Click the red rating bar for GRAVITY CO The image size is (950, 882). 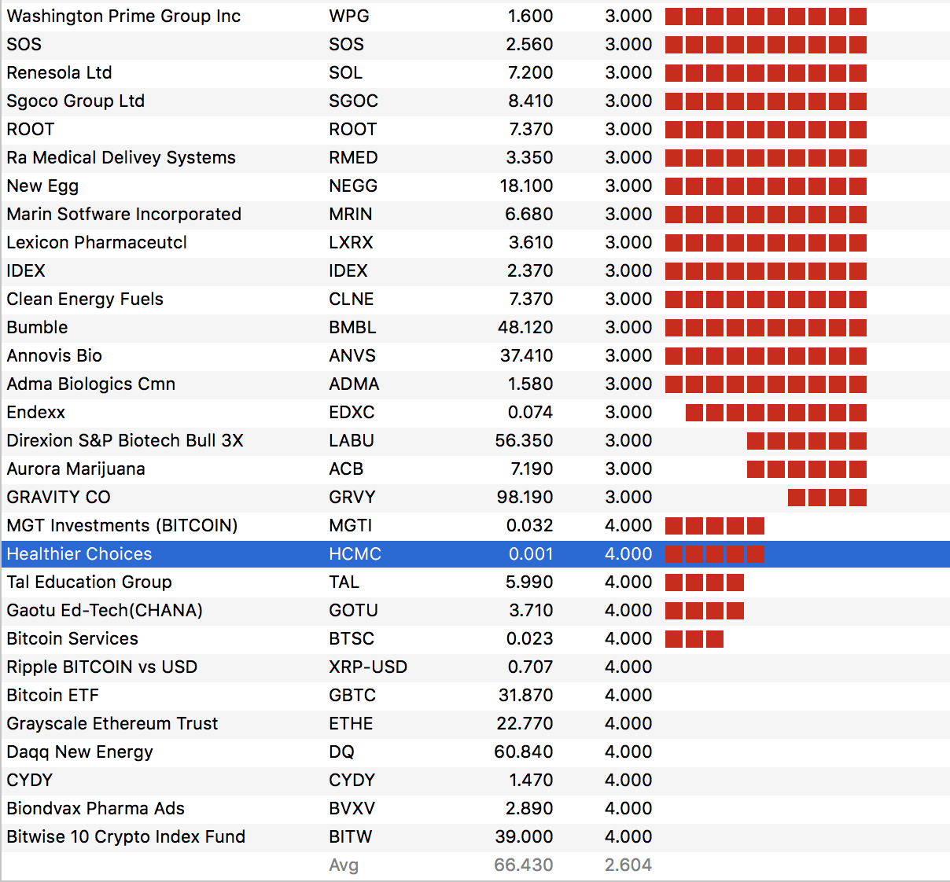coord(827,498)
